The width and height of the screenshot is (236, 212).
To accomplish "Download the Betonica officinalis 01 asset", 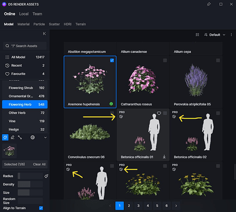I will (164, 157).
